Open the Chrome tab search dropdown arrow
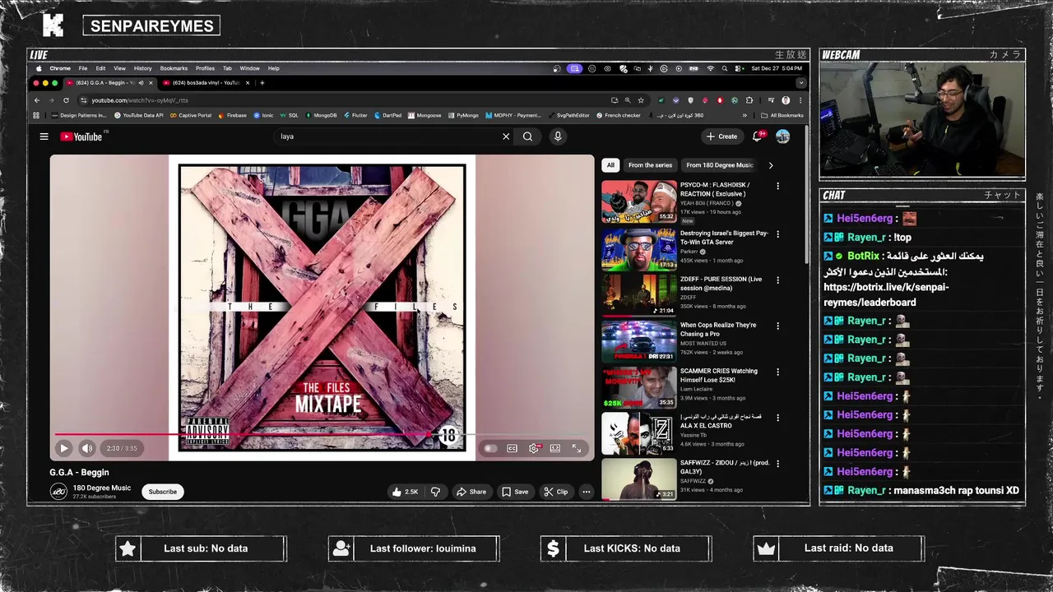 click(x=800, y=83)
